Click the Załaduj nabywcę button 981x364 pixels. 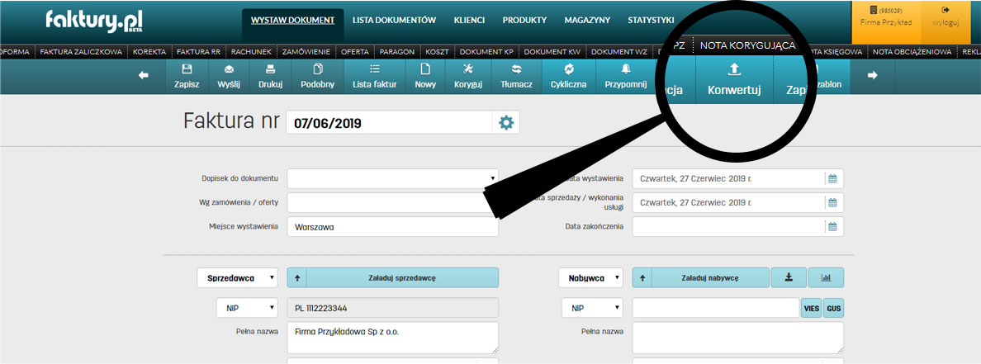pyautogui.click(x=709, y=278)
